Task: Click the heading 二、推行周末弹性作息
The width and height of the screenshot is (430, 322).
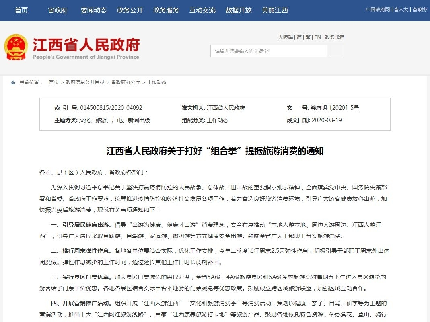Action: (81, 251)
